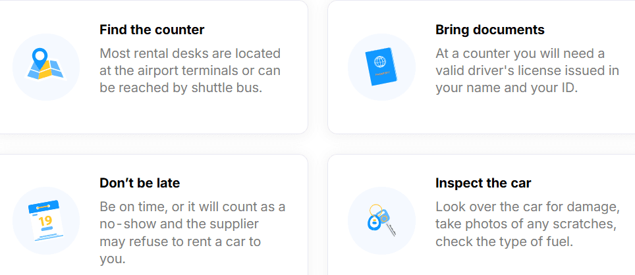The image size is (635, 275).
Task: Click the line 'Be on time, or it will count as a'
Action: pyautogui.click(x=192, y=207)
